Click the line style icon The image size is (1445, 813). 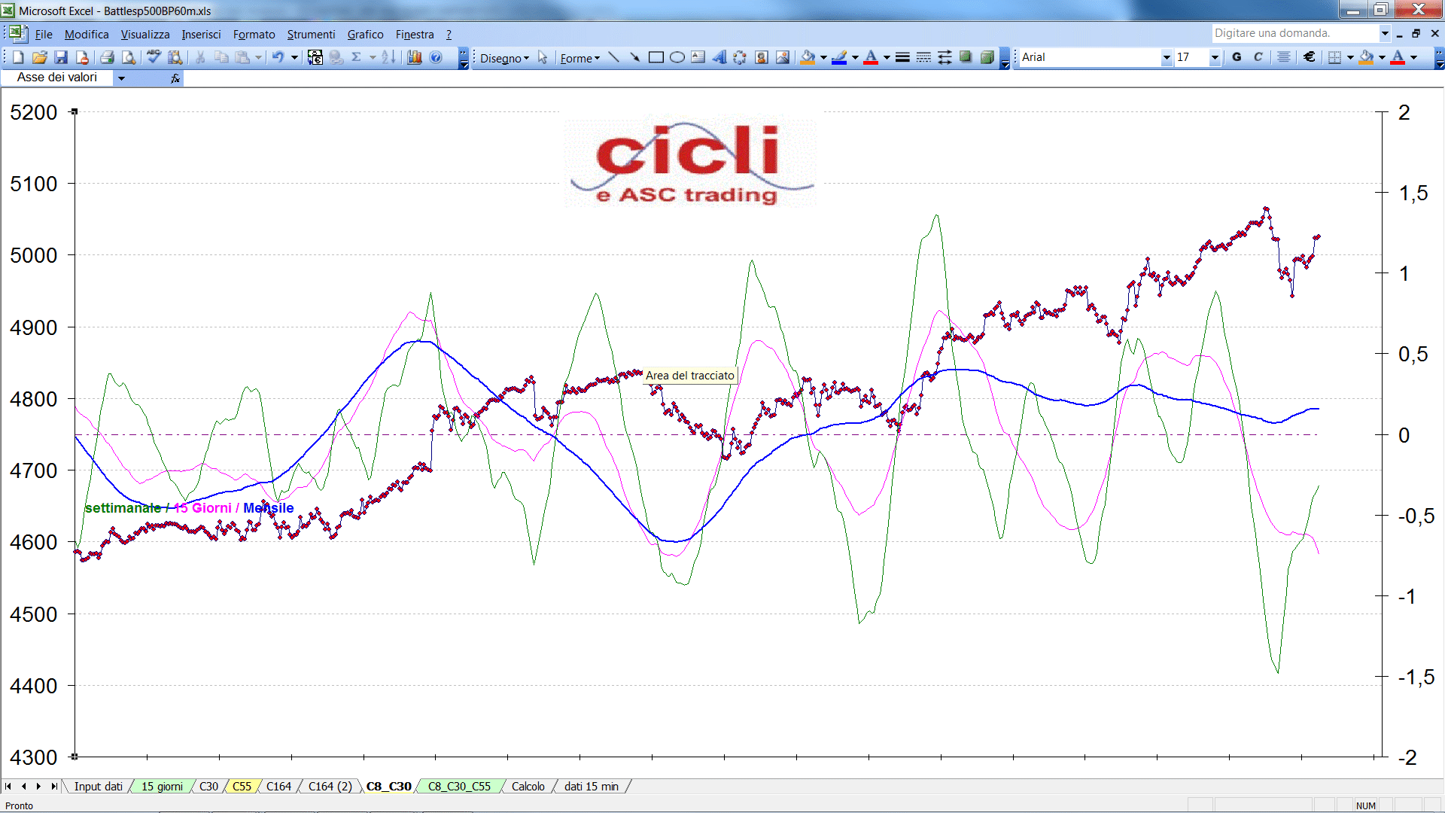tap(902, 57)
